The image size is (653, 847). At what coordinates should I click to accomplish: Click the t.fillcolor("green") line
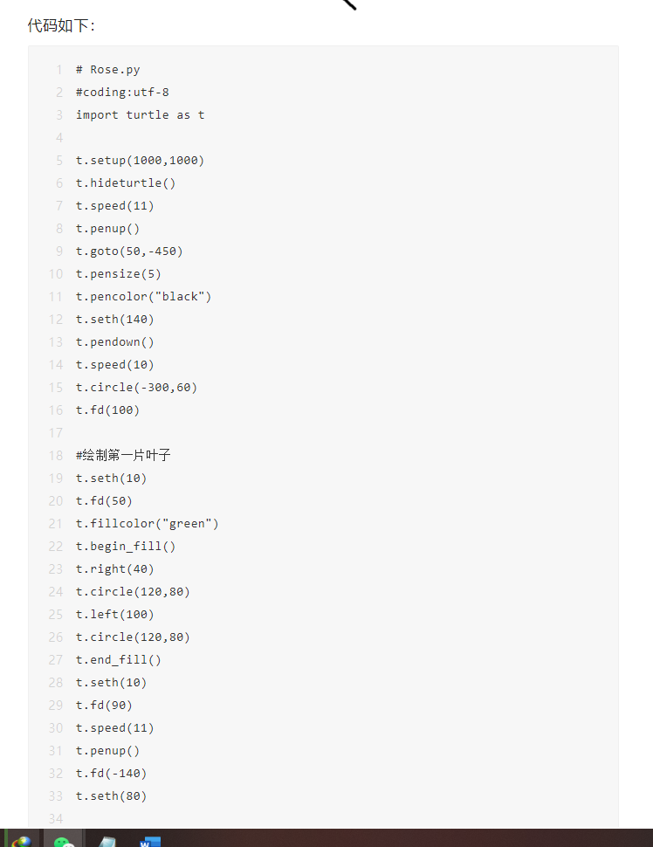[x=147, y=524]
